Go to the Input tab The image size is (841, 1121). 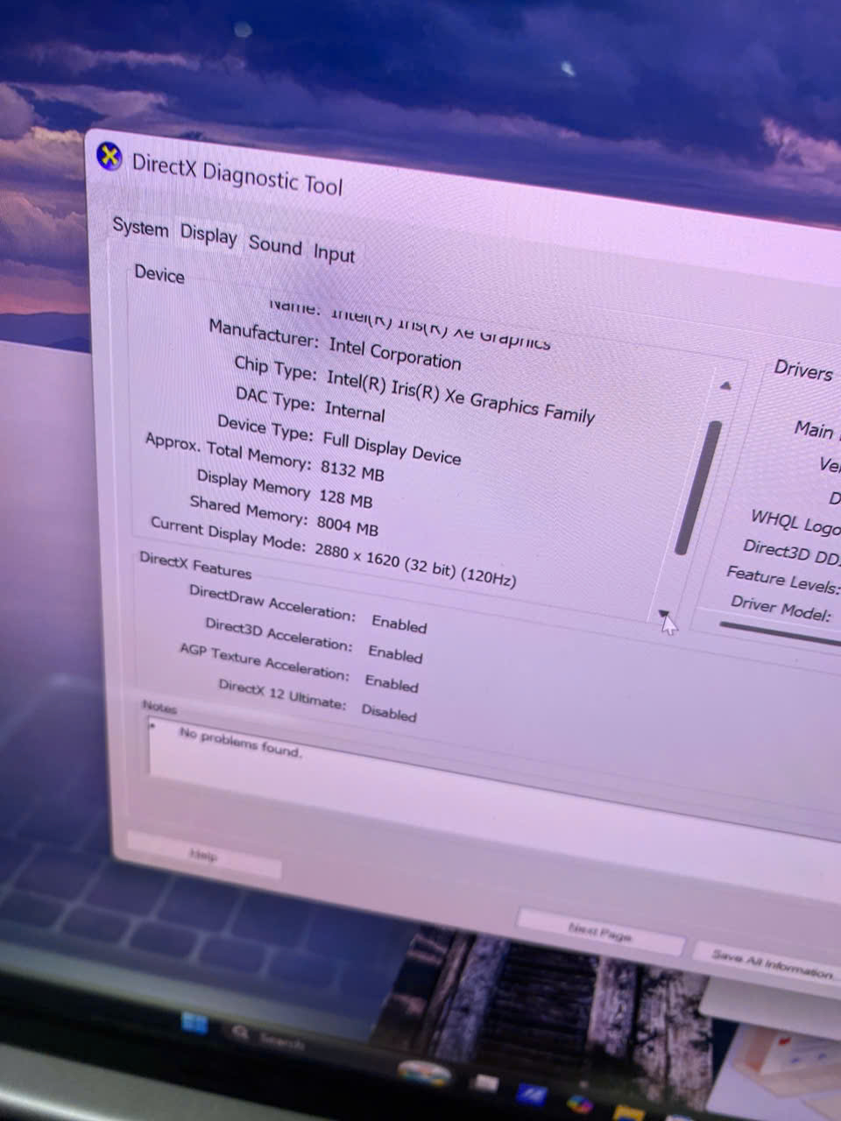click(334, 253)
